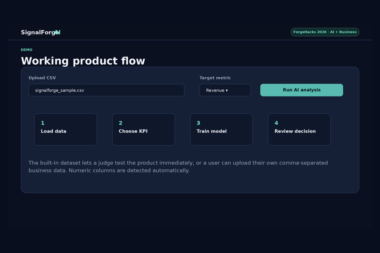Viewport: 380px width, 253px height.
Task: Click the built-in dataset description paragraph
Action: pyautogui.click(x=178, y=167)
